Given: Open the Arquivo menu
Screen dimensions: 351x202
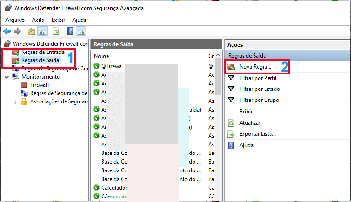Looking at the screenshot, I should pos(15,20).
